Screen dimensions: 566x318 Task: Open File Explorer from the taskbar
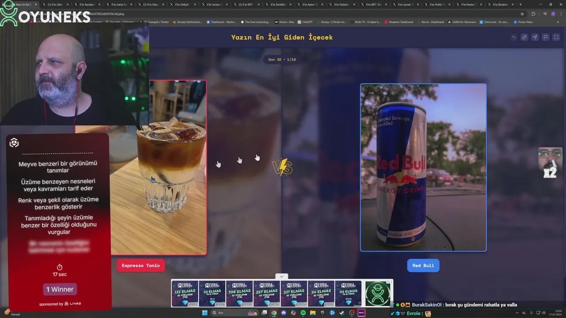tap(313, 313)
